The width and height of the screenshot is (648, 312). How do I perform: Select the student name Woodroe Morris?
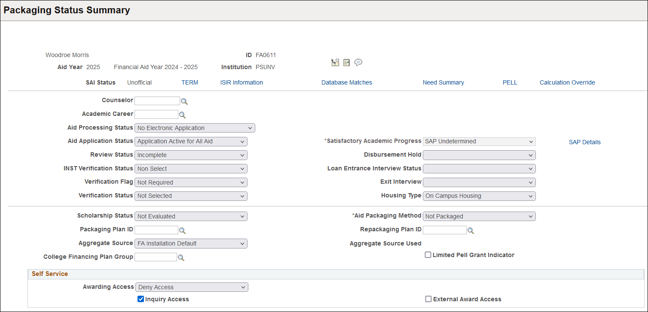tap(67, 55)
